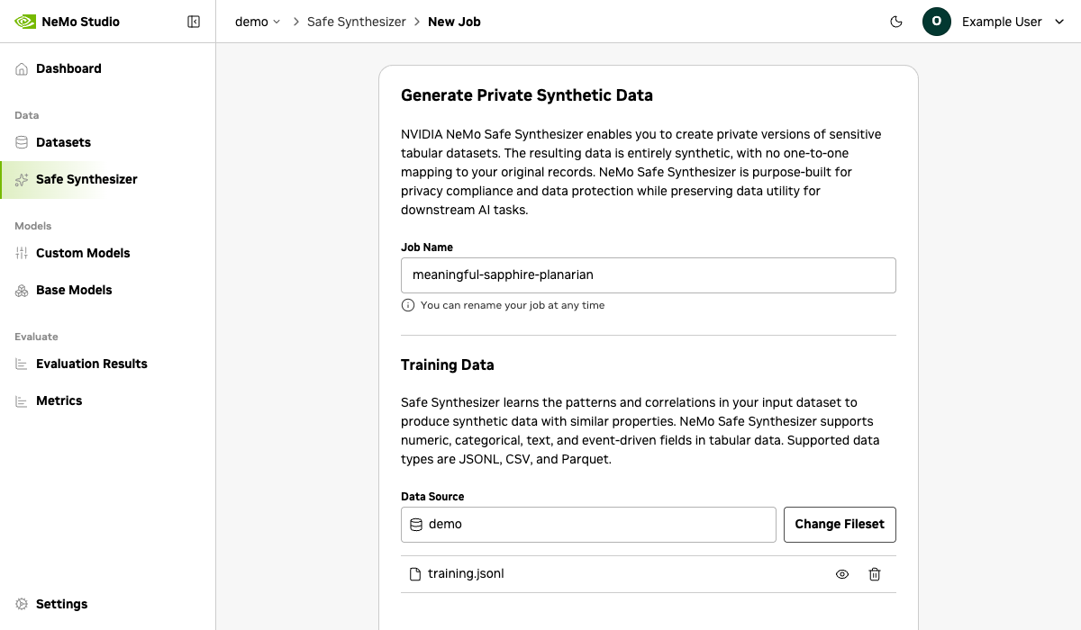This screenshot has height=630, width=1081.
Task: Open Dashboard from the sidebar
Action: (x=68, y=68)
